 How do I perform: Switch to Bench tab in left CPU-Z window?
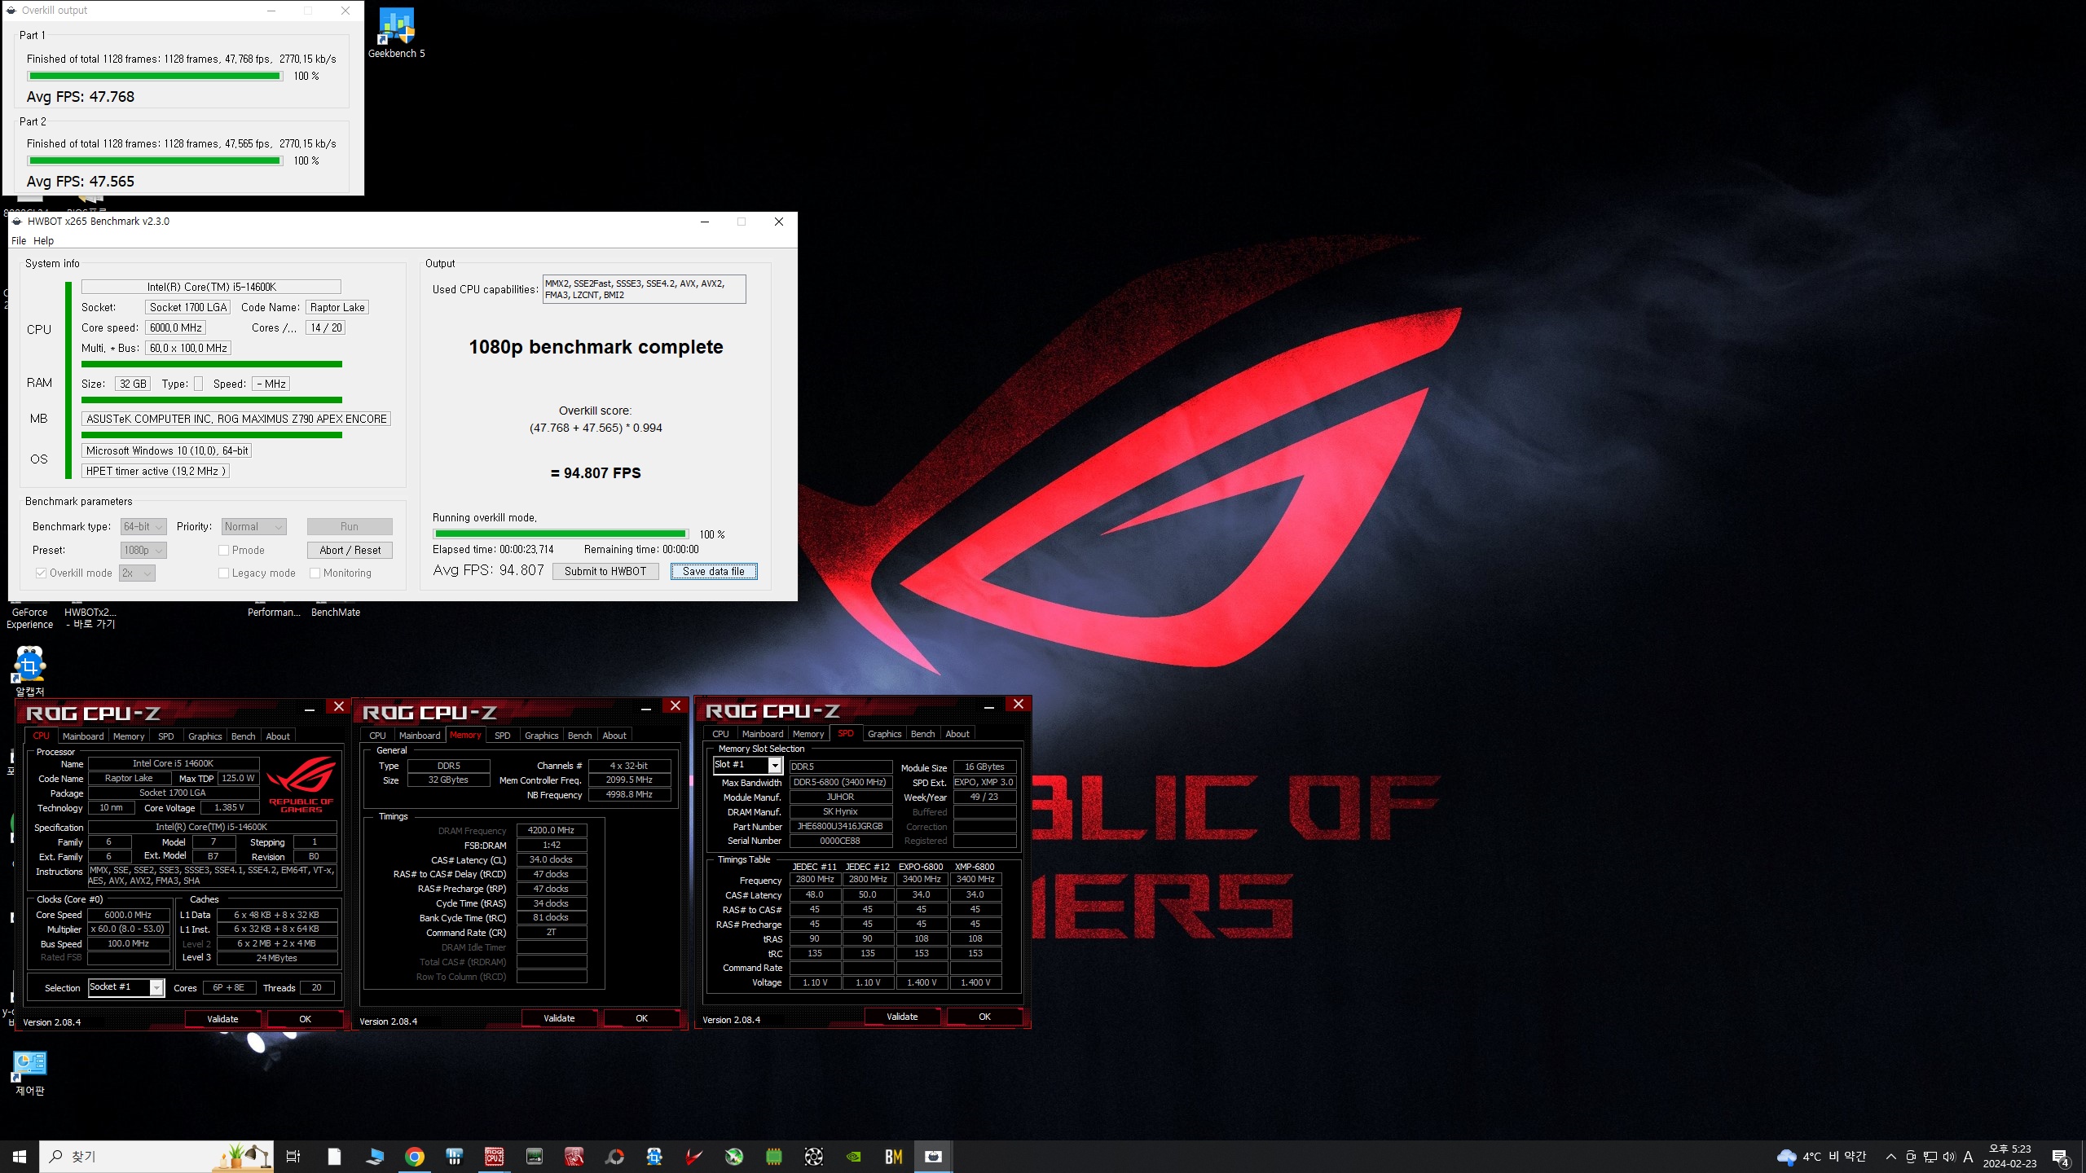243,736
